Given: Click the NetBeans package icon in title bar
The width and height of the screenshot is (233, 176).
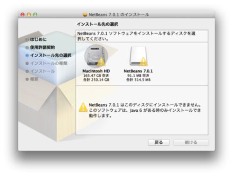Looking at the screenshot, I should point(85,14).
